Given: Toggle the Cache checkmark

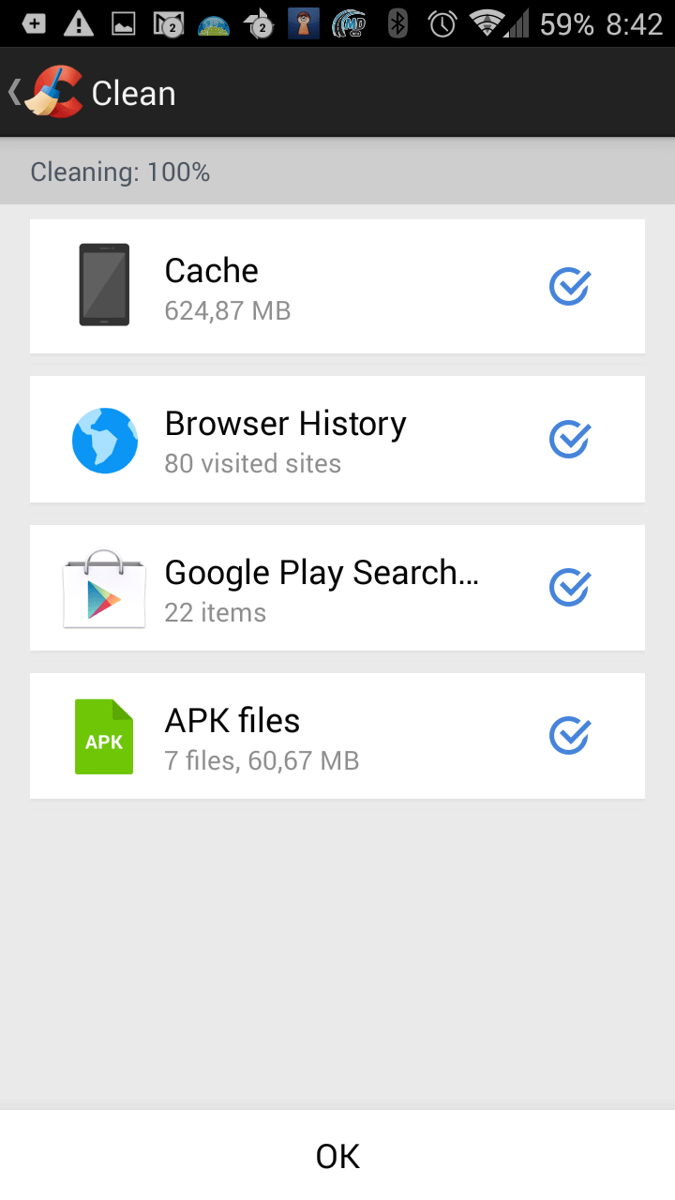Looking at the screenshot, I should (x=569, y=287).
